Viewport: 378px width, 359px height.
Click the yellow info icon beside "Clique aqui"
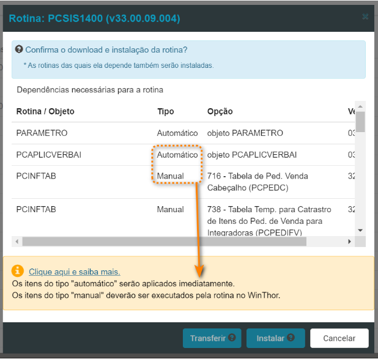coord(18,271)
